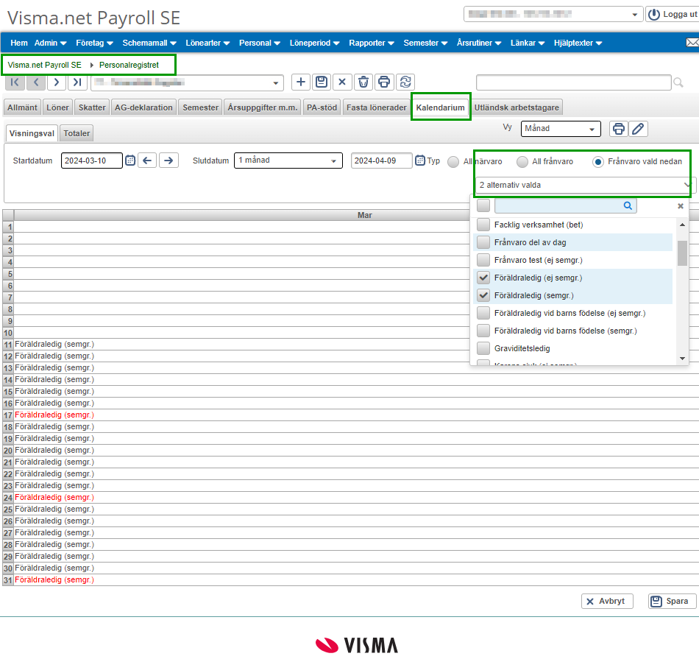Click Startdatum date field
699x659 pixels.
91,161
